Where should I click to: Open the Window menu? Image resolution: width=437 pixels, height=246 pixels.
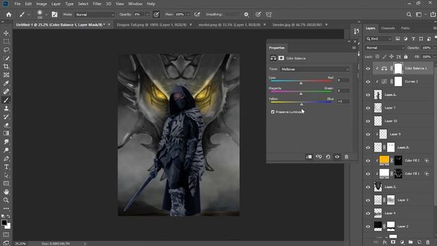point(135,4)
